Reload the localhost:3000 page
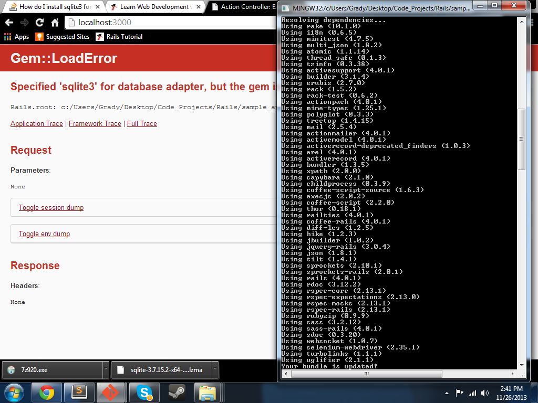Image resolution: width=538 pixels, height=403 pixels. tap(39, 23)
